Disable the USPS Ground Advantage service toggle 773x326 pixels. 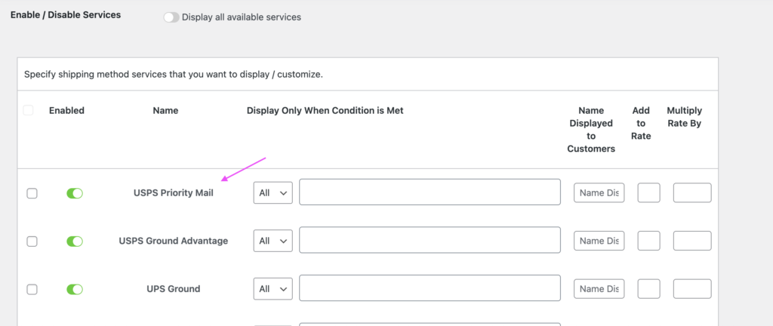pyautogui.click(x=75, y=241)
